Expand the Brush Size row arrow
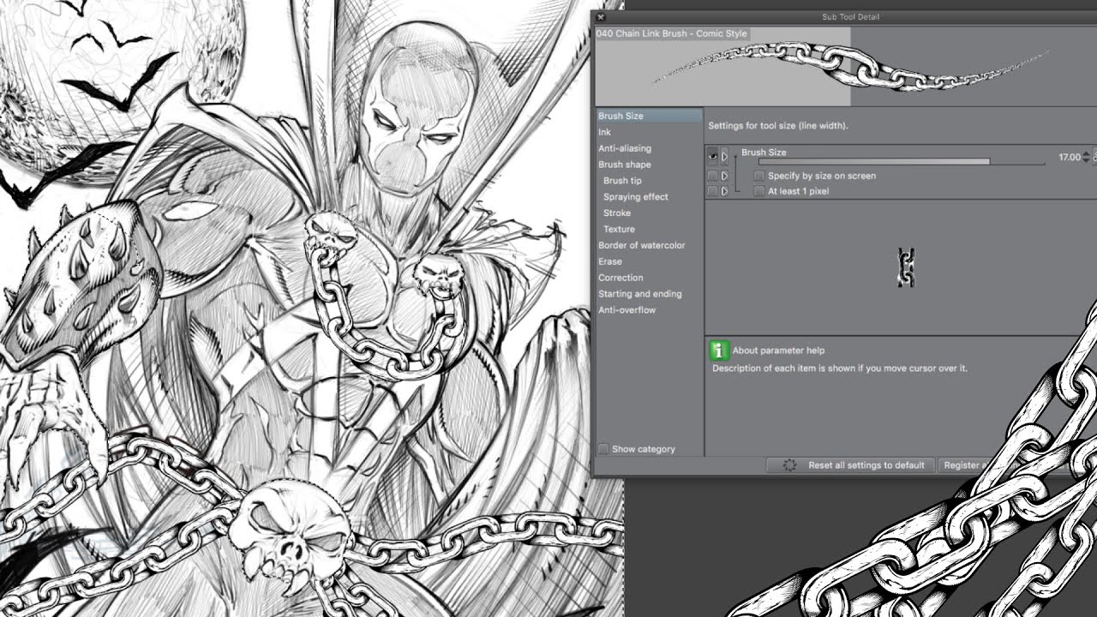The width and height of the screenshot is (1097, 617). click(724, 157)
